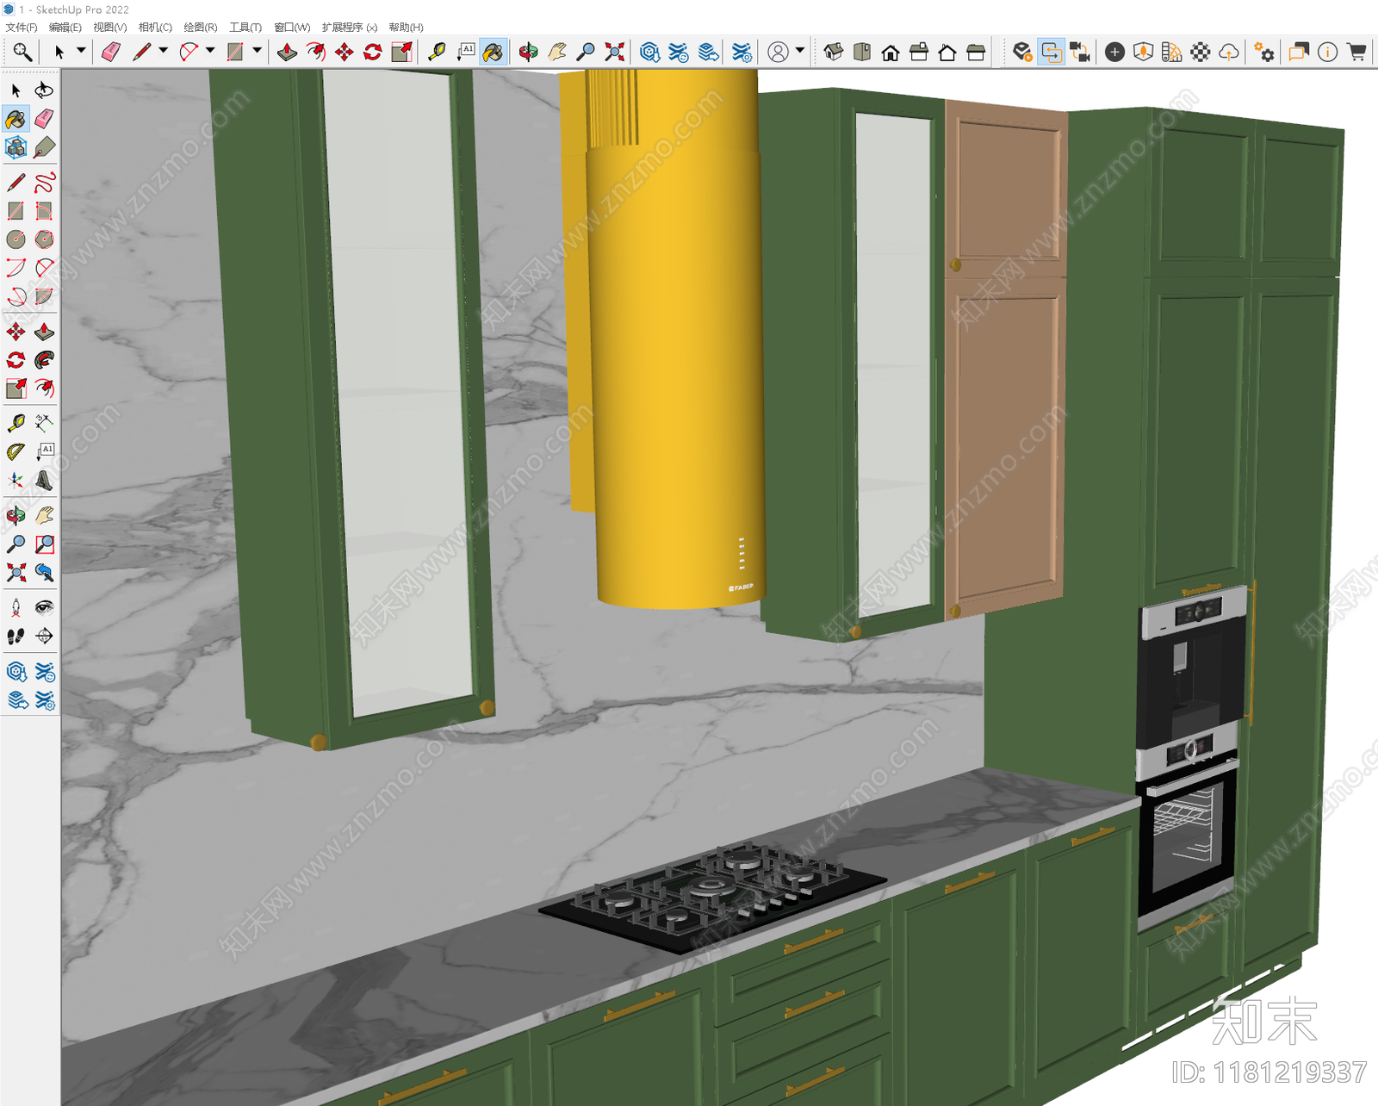This screenshot has width=1378, height=1106.
Task: Select the Pie tool in left toolbar
Action: click(x=44, y=296)
